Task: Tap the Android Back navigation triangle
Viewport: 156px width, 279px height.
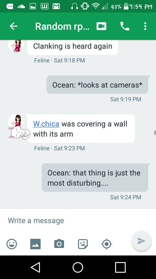Action: [x=35, y=267]
